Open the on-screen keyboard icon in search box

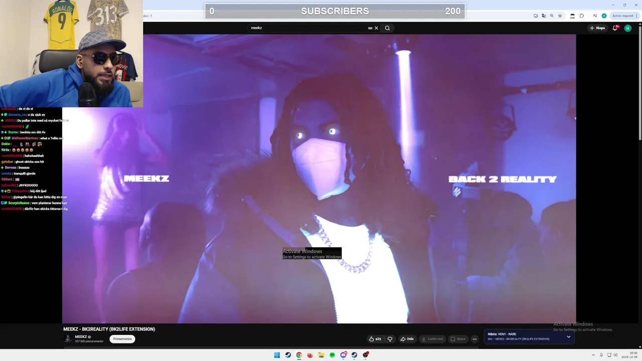[x=370, y=28]
